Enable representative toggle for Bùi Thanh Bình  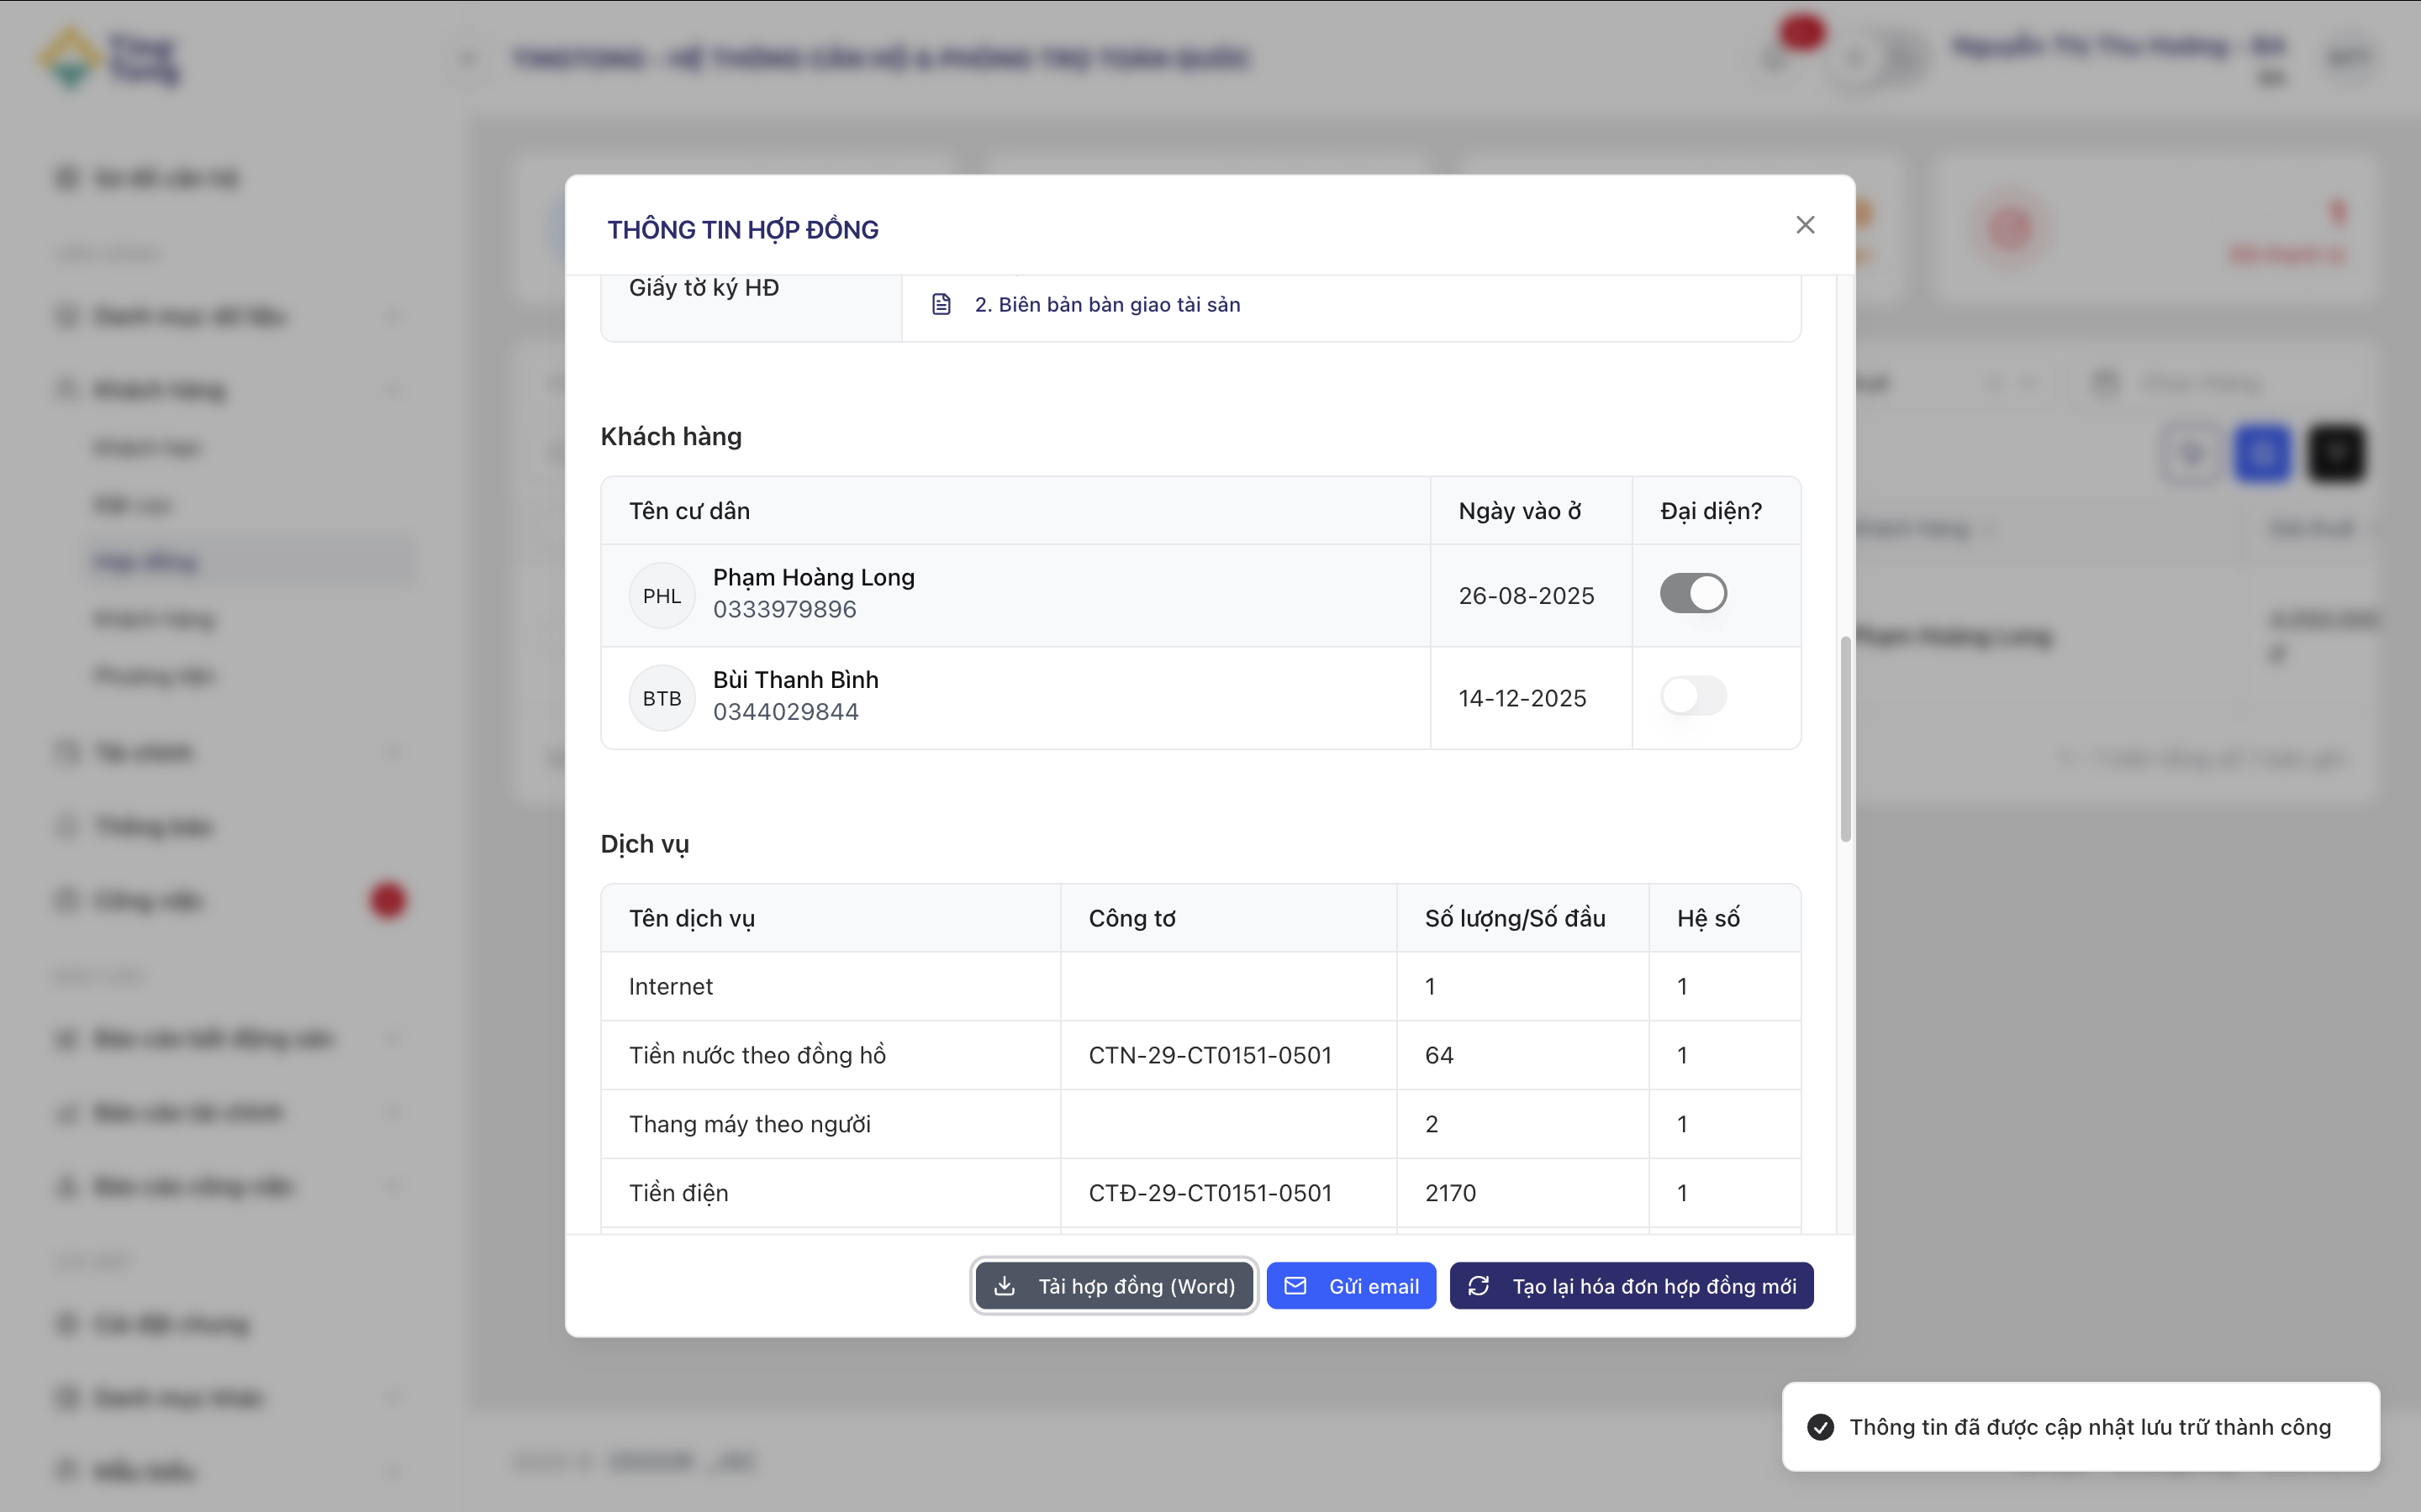pos(1693,696)
